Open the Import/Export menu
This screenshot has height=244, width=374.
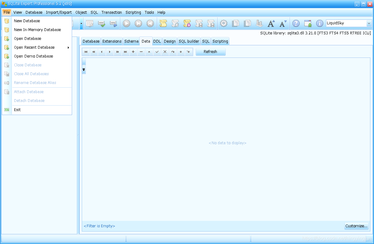(x=59, y=12)
